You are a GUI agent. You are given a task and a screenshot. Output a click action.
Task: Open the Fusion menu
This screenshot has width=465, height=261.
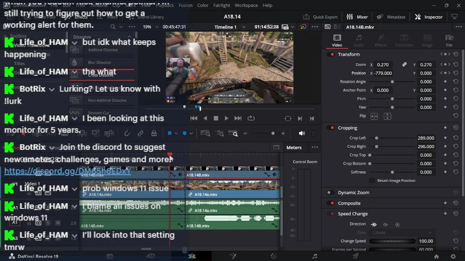point(186,5)
